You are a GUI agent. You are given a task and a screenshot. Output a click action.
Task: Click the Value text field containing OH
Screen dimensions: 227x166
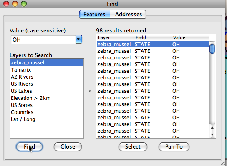(43, 40)
